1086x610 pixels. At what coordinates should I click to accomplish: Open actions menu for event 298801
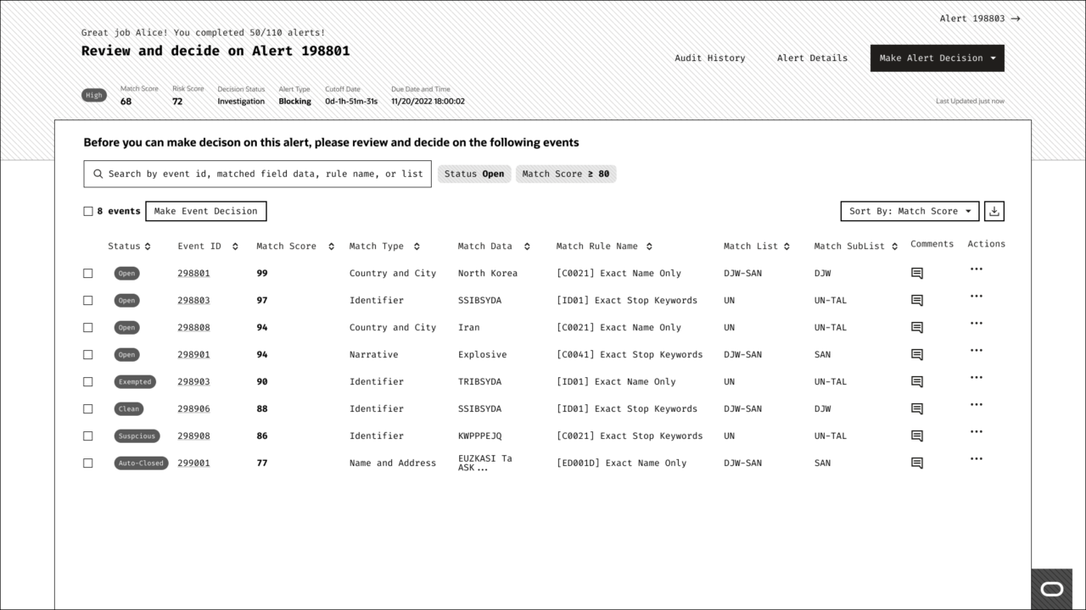pos(976,269)
